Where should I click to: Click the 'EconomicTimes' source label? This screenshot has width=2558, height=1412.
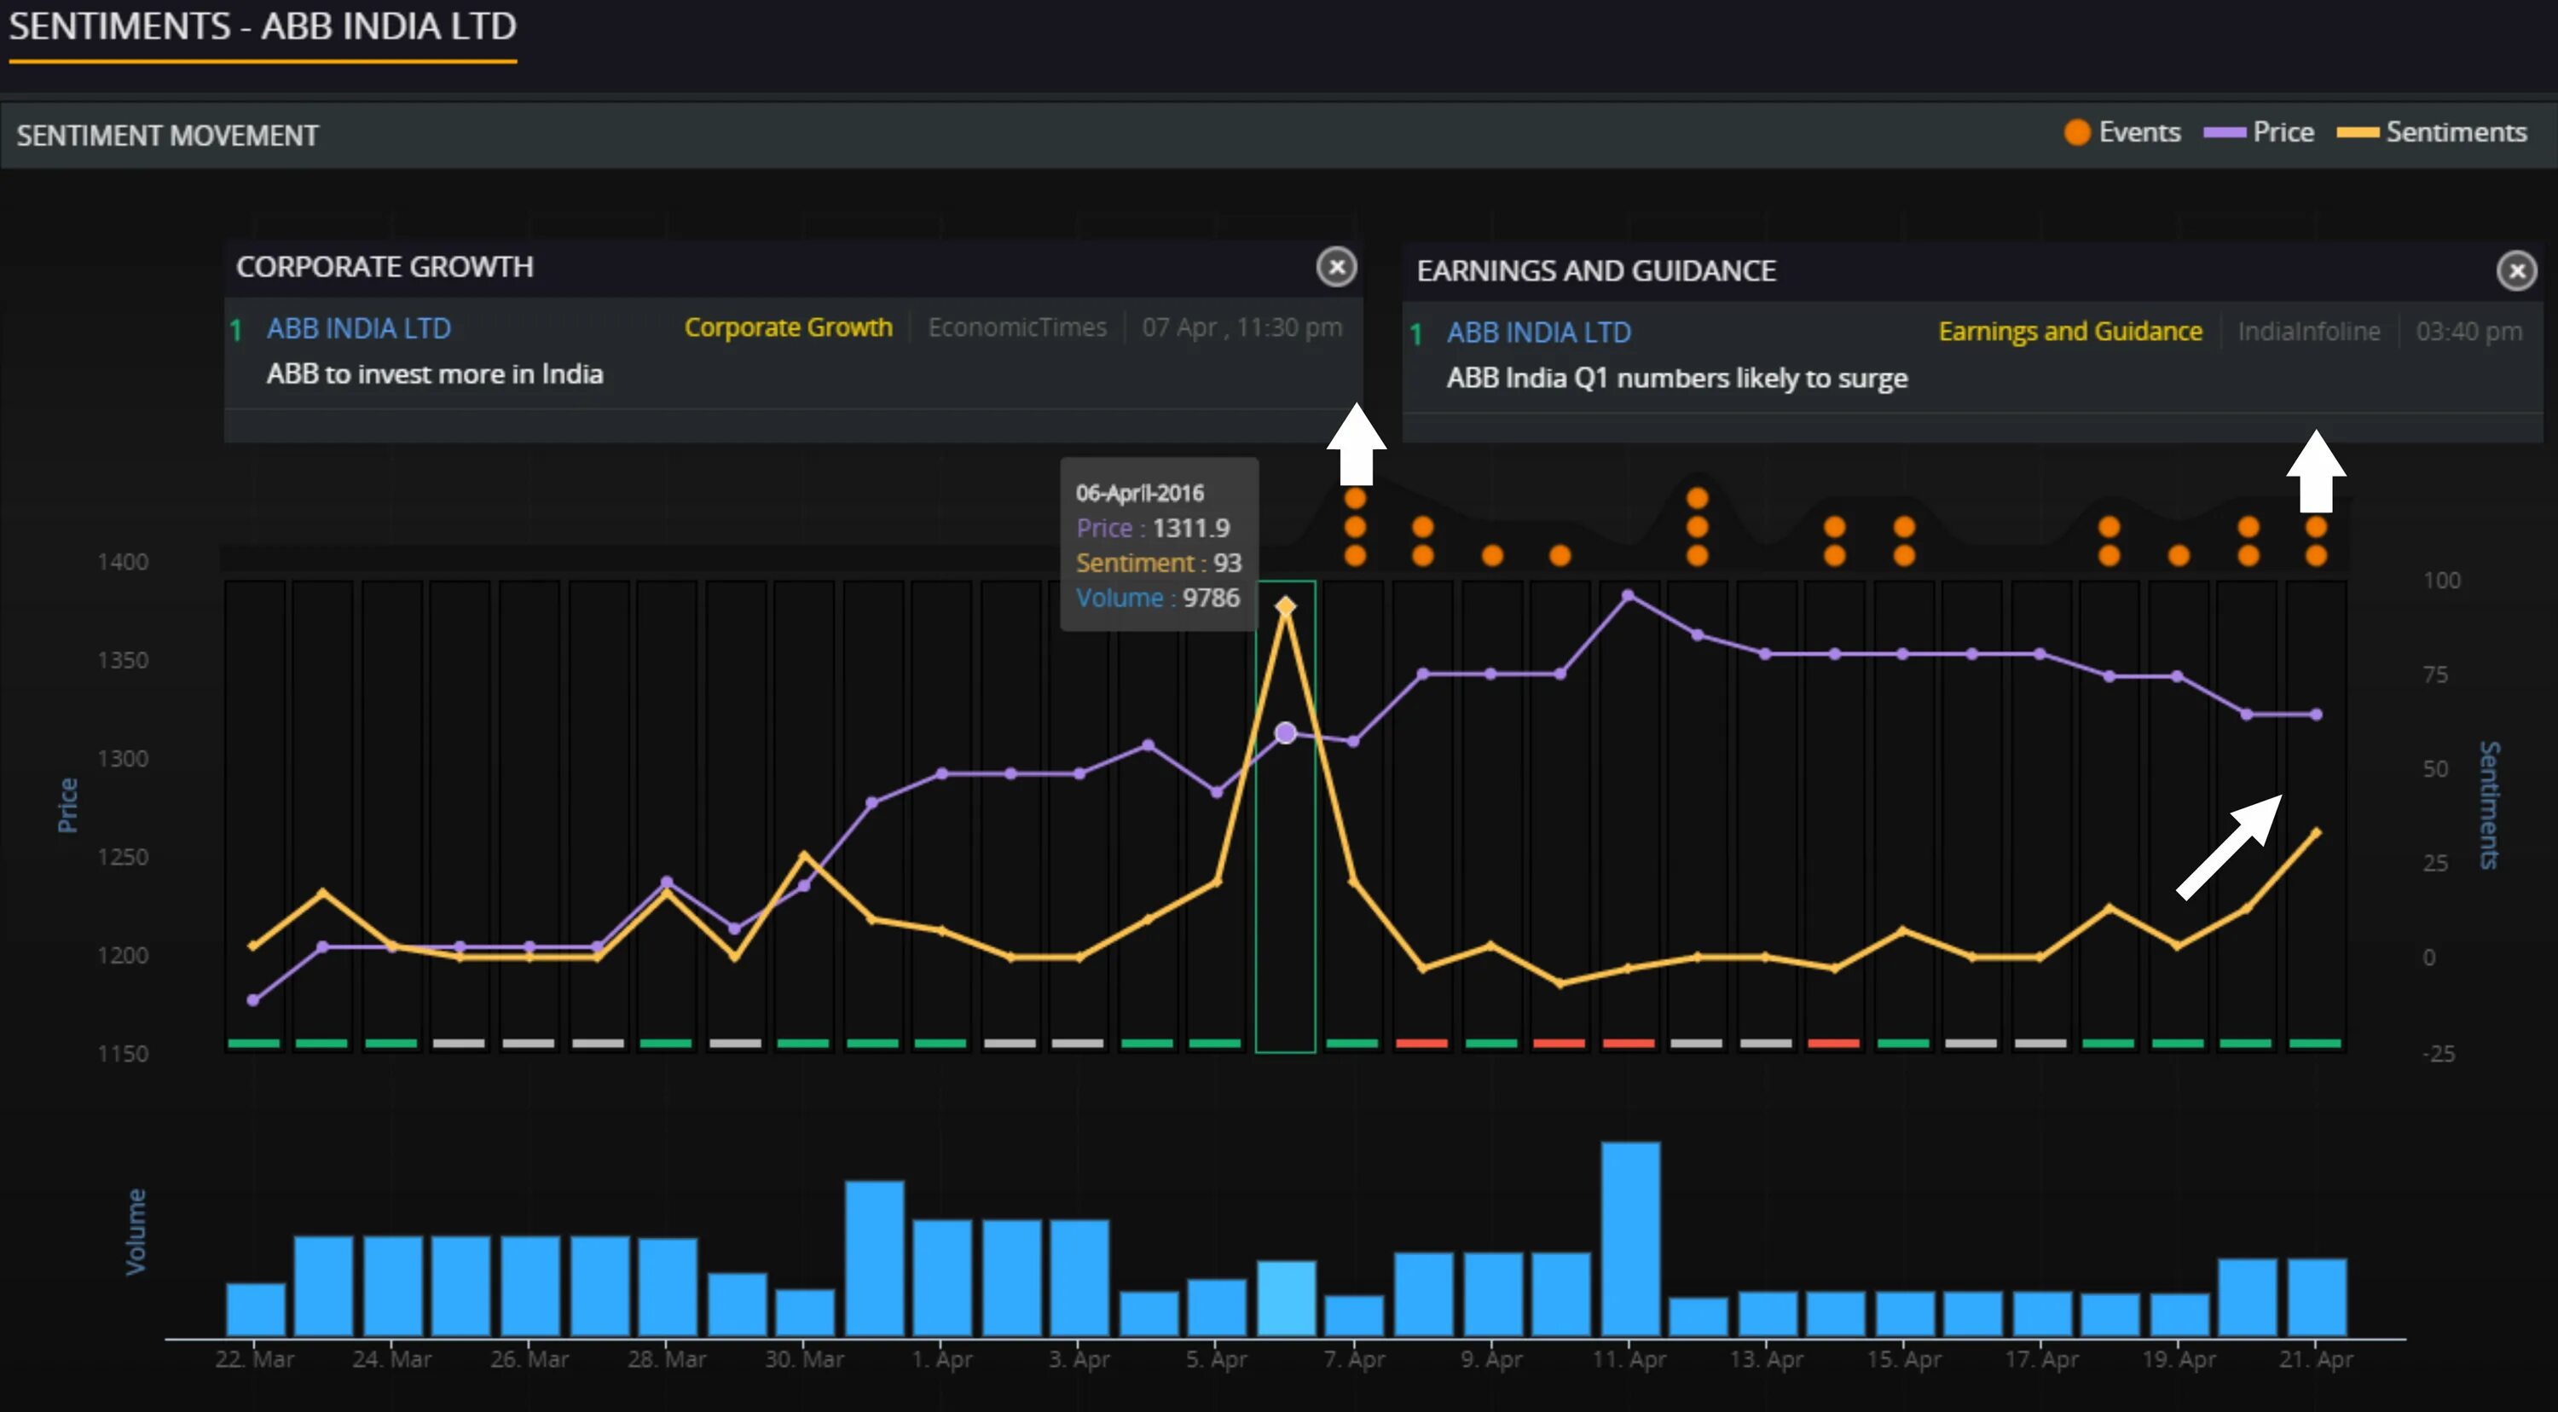coord(1017,327)
